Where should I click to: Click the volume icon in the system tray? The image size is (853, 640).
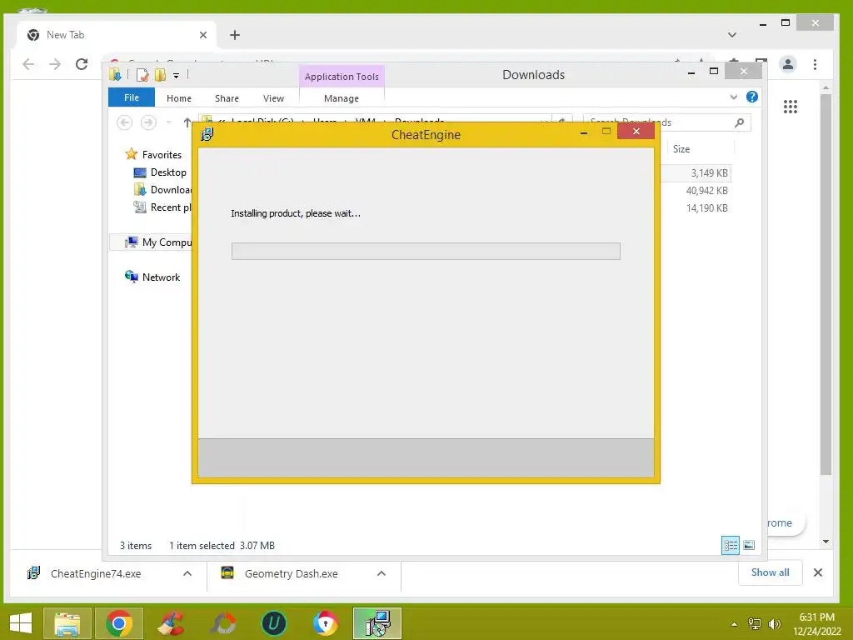point(774,624)
